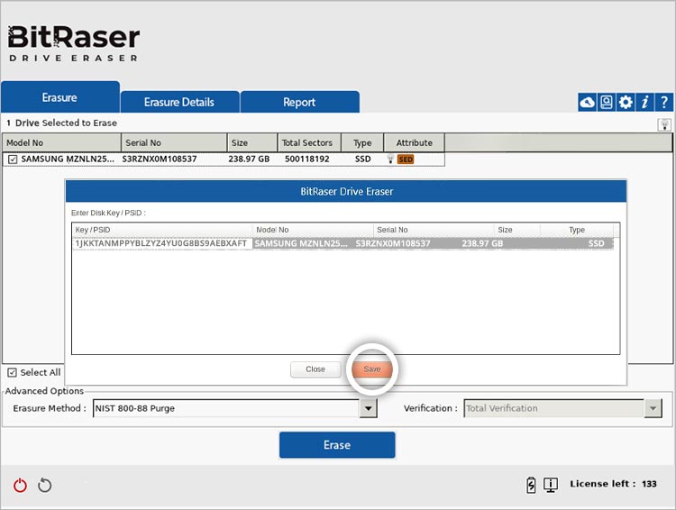
Task: Open the cloud connection icon
Action: pyautogui.click(x=587, y=102)
